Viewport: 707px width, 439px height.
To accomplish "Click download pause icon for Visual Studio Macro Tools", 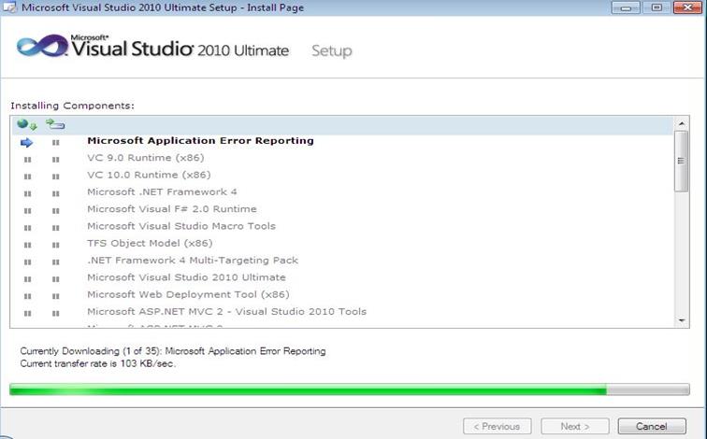I will coord(27,228).
